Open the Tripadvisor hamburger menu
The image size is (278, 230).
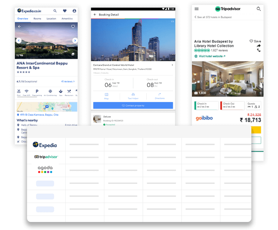tap(197, 9)
